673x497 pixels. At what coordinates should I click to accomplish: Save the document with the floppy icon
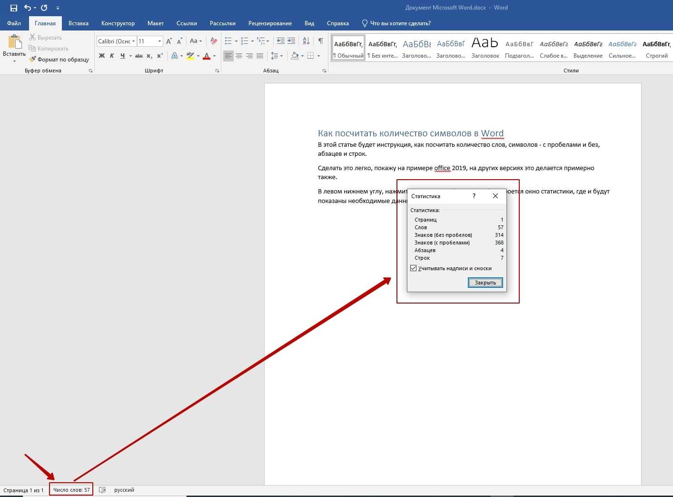13,8
